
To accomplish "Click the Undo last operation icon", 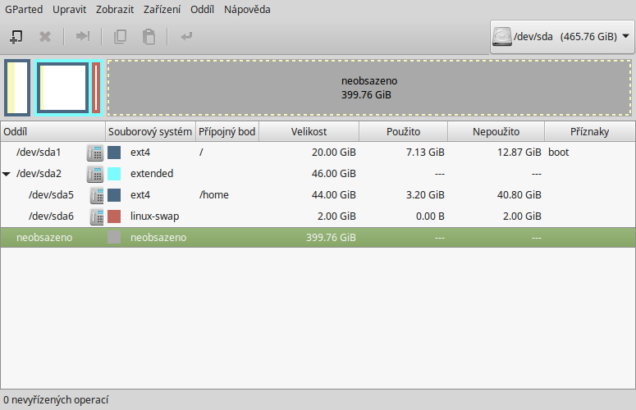I will [186, 36].
